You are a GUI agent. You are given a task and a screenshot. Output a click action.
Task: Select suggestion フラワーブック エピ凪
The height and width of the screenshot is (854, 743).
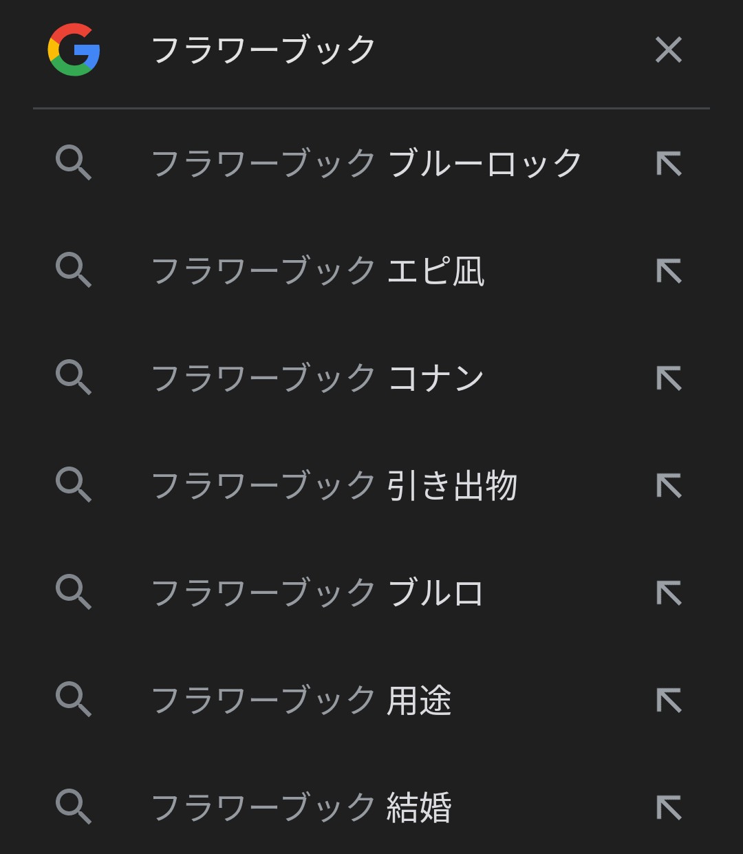click(371, 271)
